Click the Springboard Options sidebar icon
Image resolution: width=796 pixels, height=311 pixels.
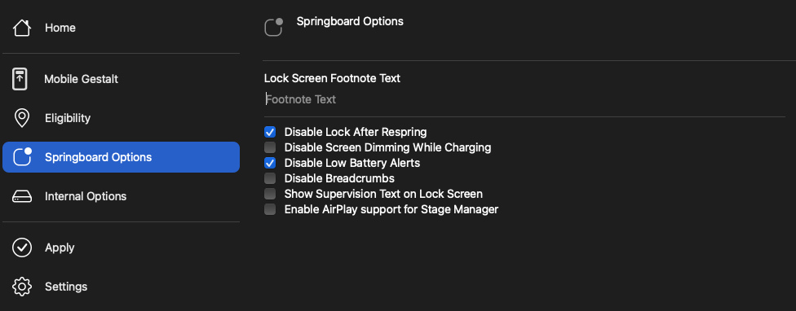click(22, 157)
